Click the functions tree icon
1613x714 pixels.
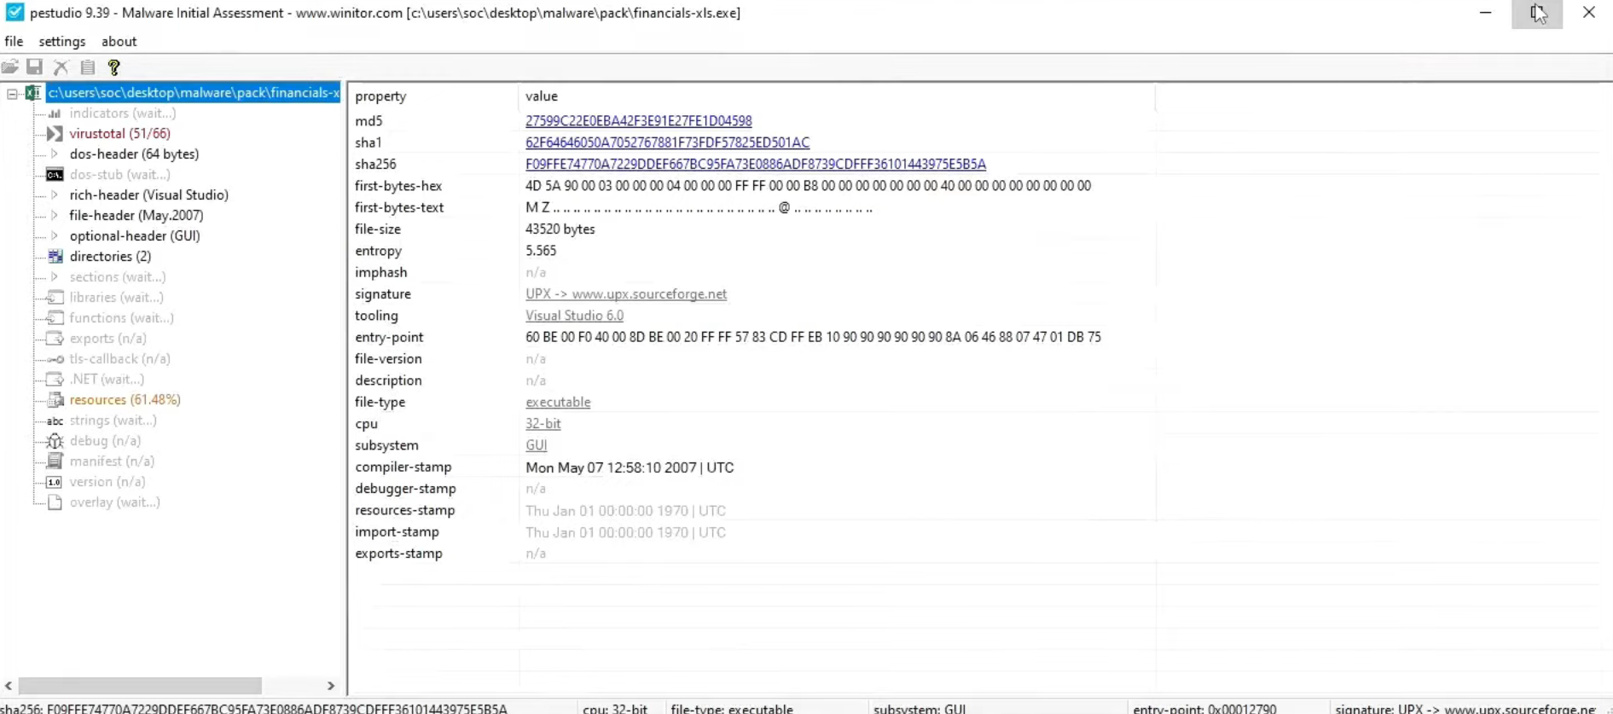(x=55, y=317)
